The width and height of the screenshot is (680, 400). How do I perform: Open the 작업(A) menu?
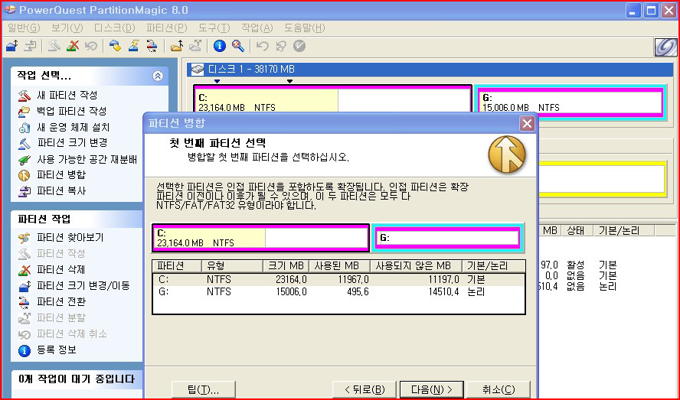pos(257,28)
